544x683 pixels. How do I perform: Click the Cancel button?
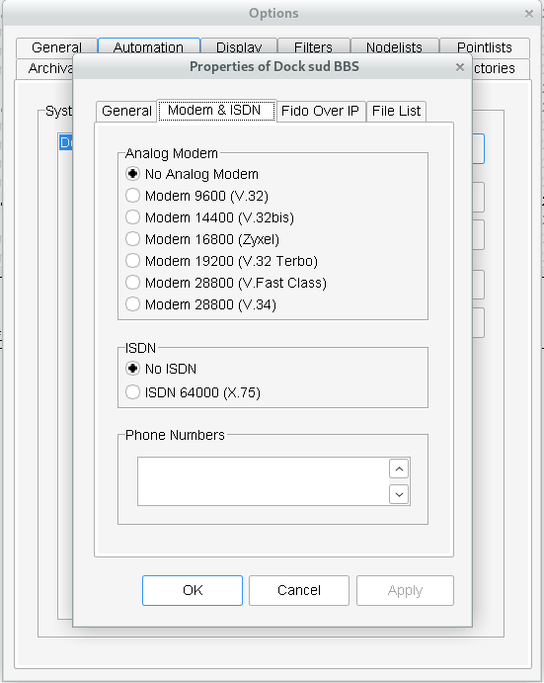299,590
